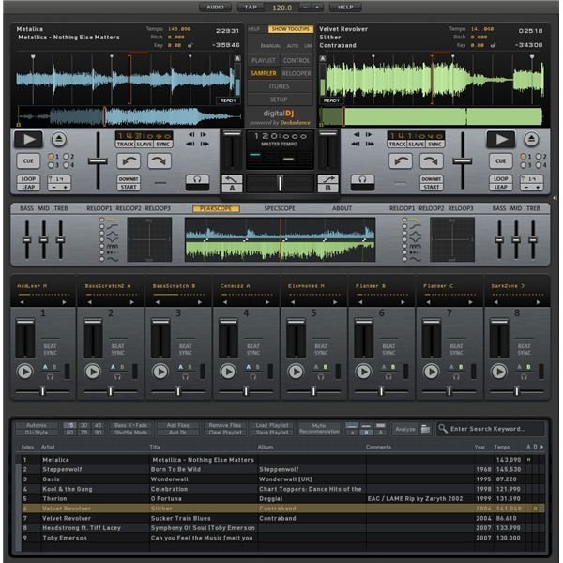Open the PLAYLIST tab in the center panel
This screenshot has width=563, height=563.
tap(264, 60)
